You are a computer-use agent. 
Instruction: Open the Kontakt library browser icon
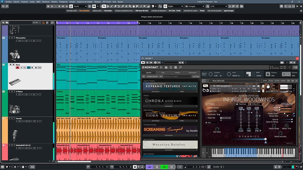[x=162, y=67]
